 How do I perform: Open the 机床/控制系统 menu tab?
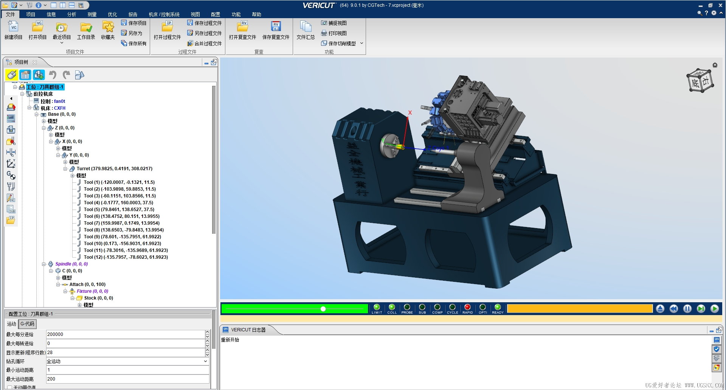(x=164, y=14)
